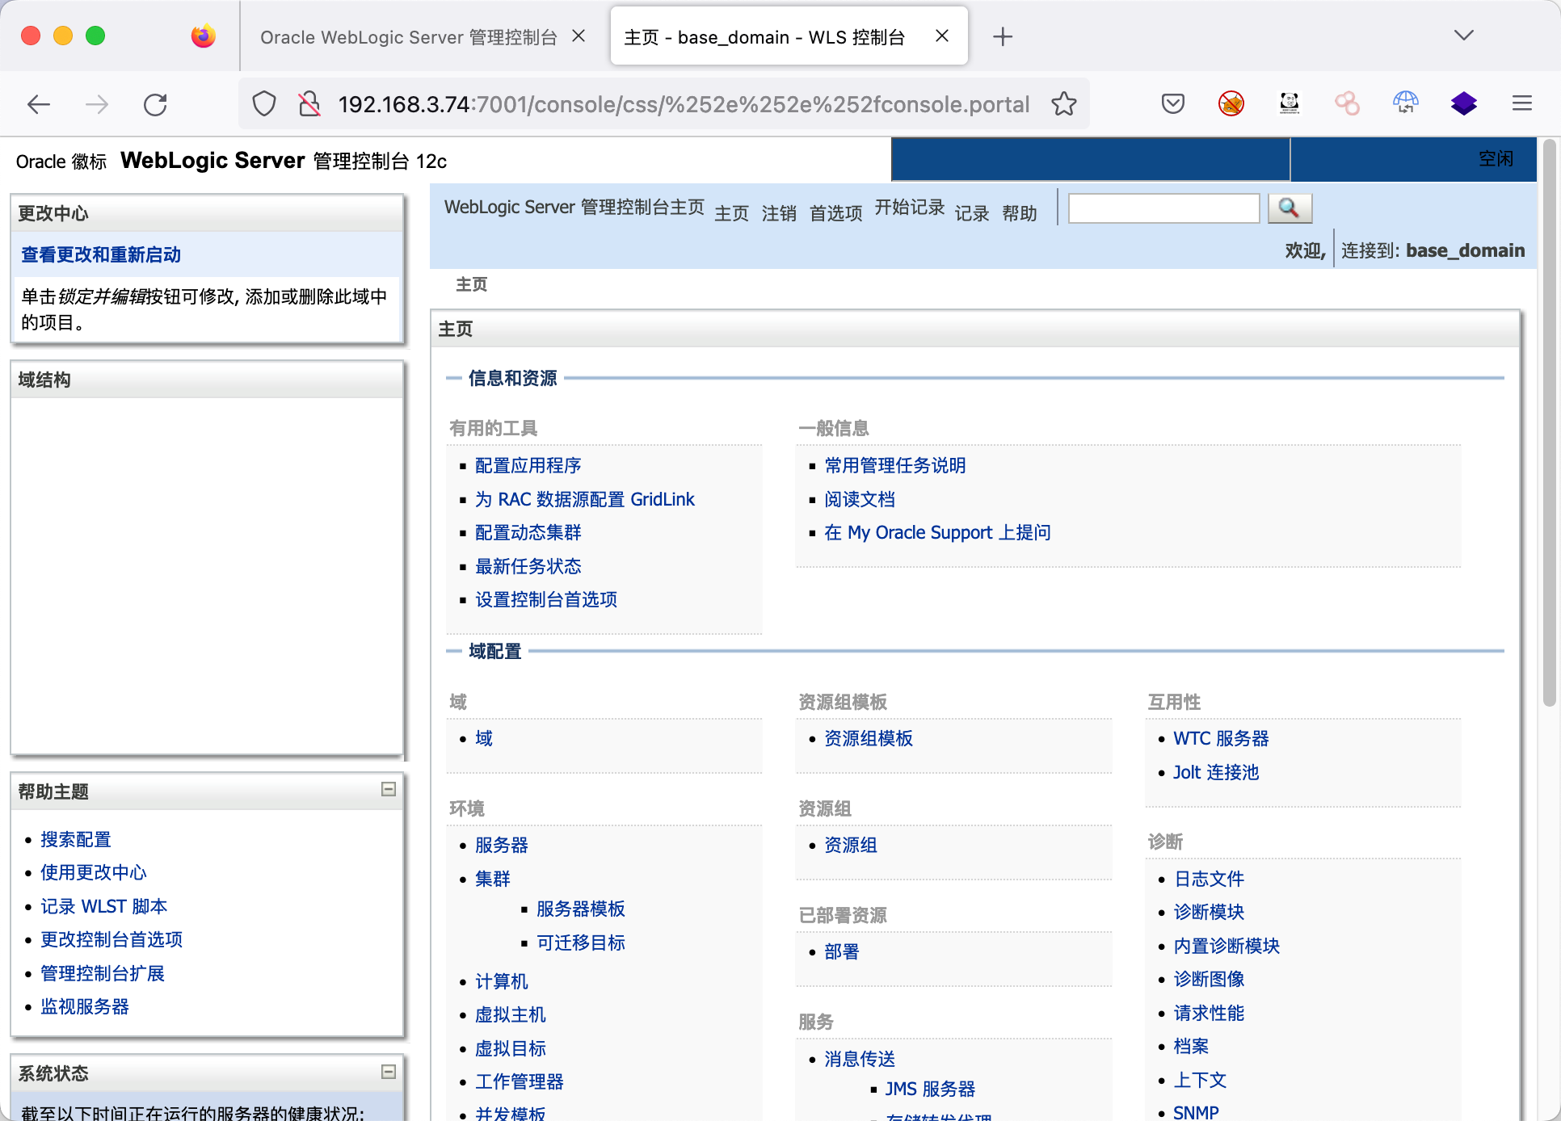Open the list all tabs chevron
This screenshot has width=1561, height=1121.
click(x=1463, y=36)
